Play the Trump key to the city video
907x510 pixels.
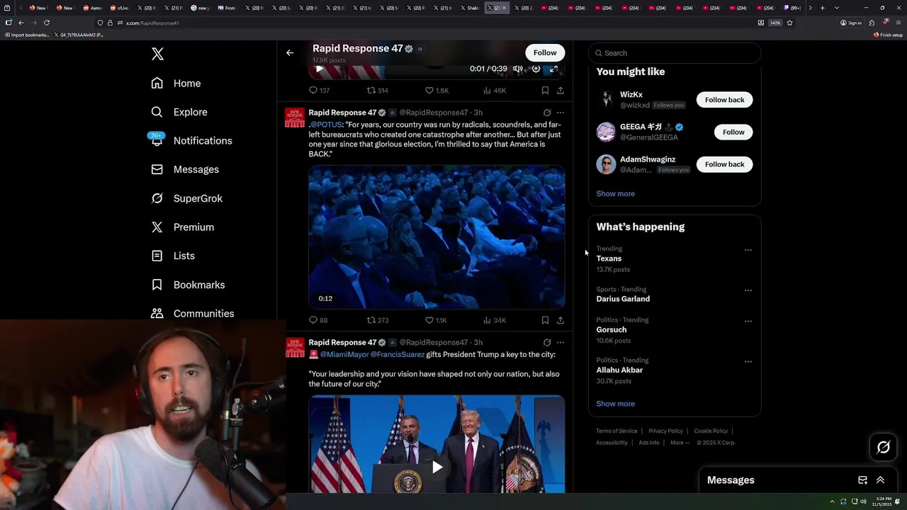437,467
